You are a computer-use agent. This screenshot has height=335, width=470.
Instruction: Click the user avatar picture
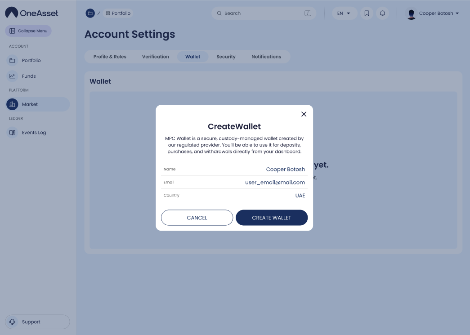click(x=411, y=14)
